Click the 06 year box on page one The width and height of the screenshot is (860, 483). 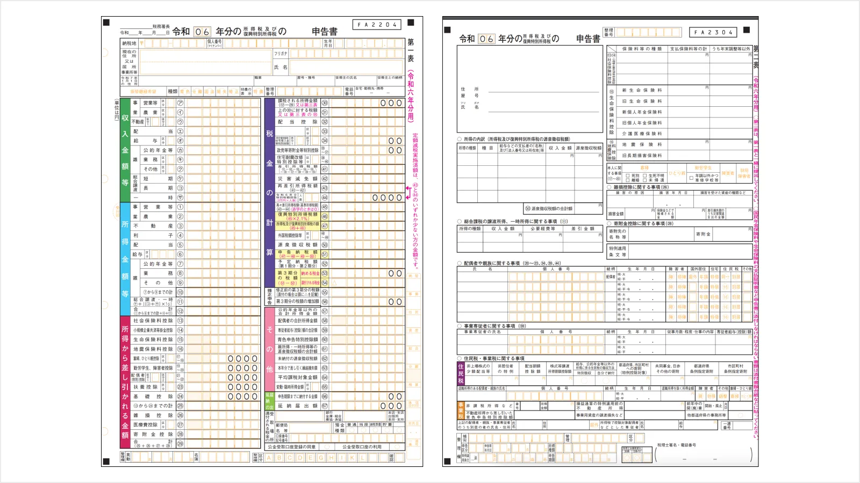click(x=202, y=32)
